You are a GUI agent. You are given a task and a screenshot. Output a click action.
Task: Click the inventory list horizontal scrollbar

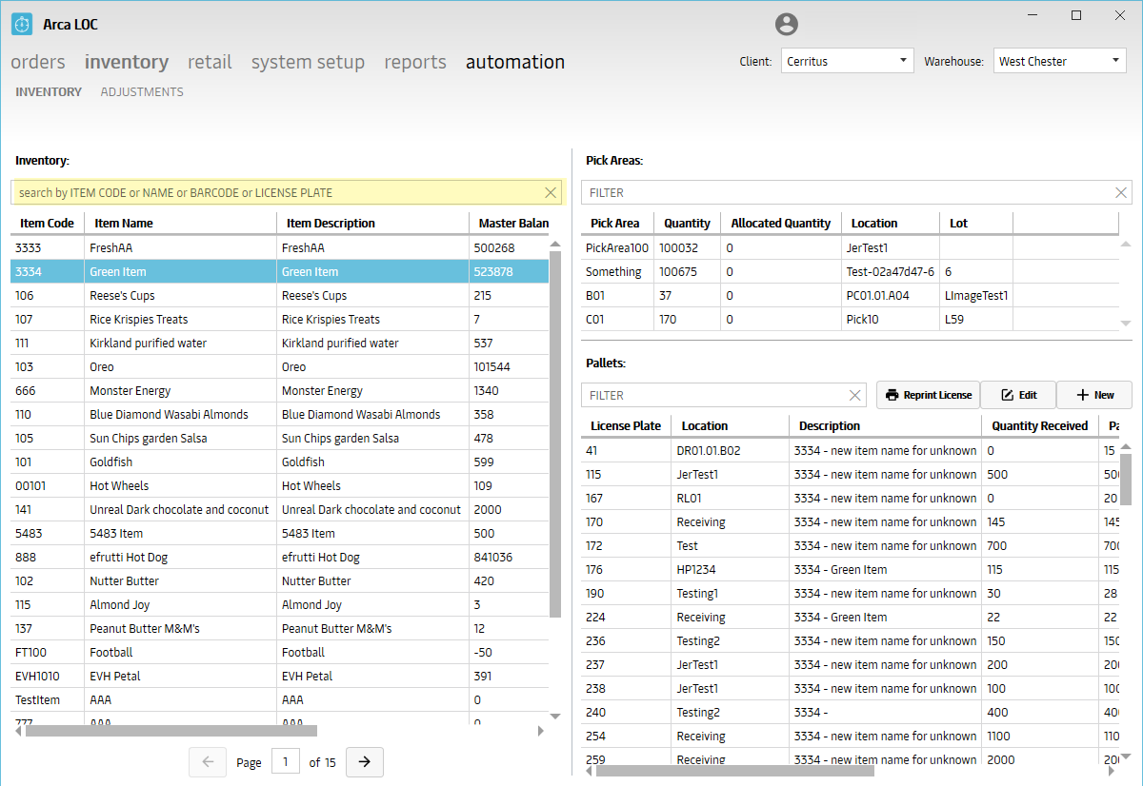(171, 731)
